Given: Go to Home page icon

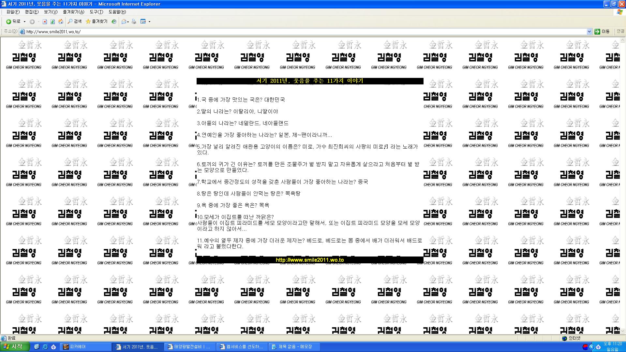Looking at the screenshot, I should [61, 22].
